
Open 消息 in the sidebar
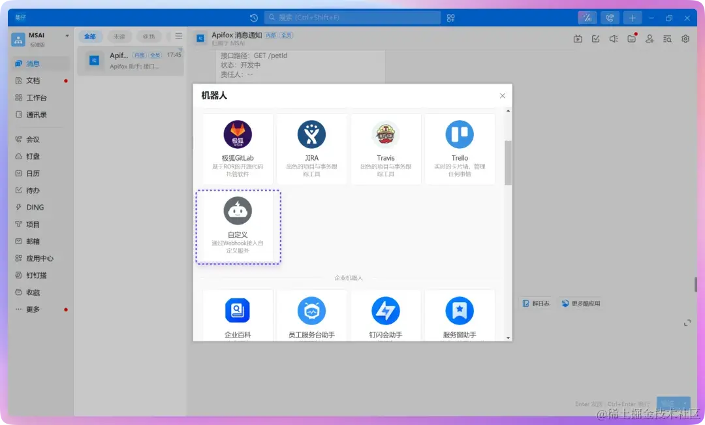pos(40,63)
